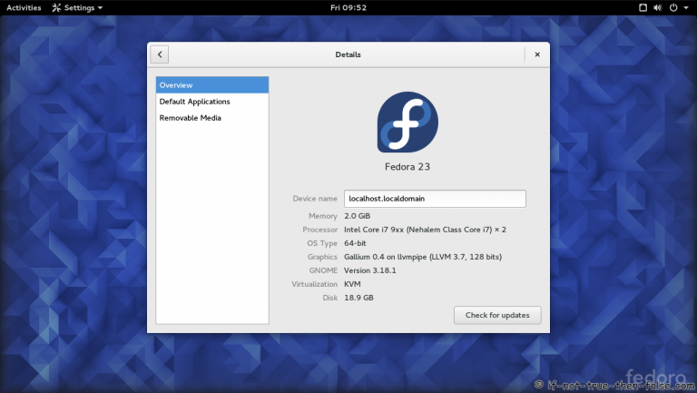Click the volume speaker icon in top bar
The width and height of the screenshot is (697, 393).
click(x=658, y=7)
